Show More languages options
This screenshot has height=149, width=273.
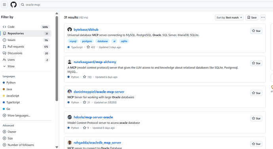click(17, 115)
